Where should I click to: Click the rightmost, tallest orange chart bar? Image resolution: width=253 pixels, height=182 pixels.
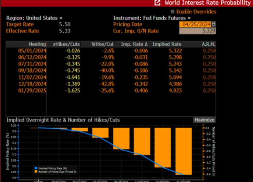point(184,151)
